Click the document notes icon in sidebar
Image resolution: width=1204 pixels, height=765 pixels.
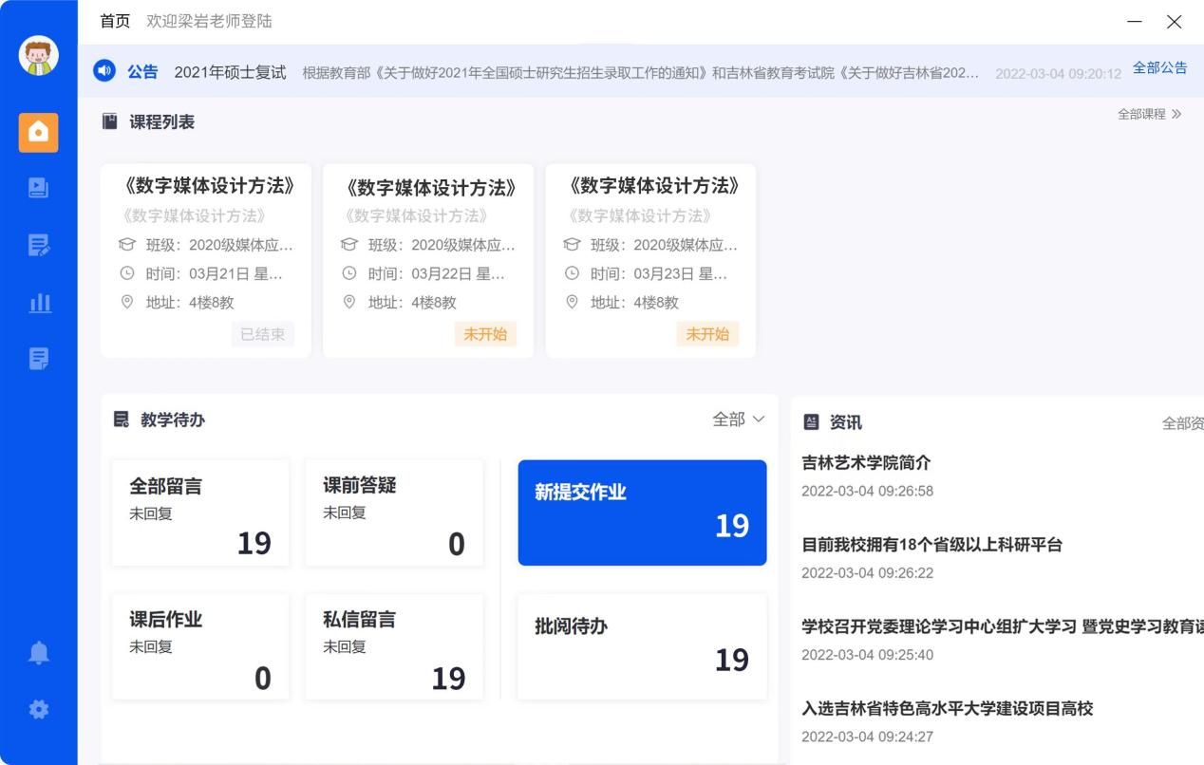point(39,359)
